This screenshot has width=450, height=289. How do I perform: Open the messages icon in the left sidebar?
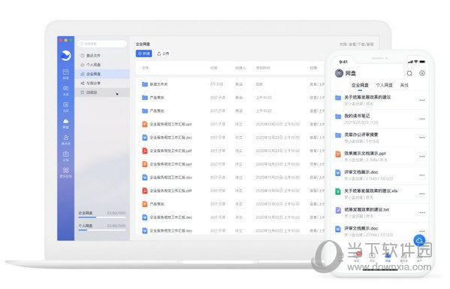[65, 88]
